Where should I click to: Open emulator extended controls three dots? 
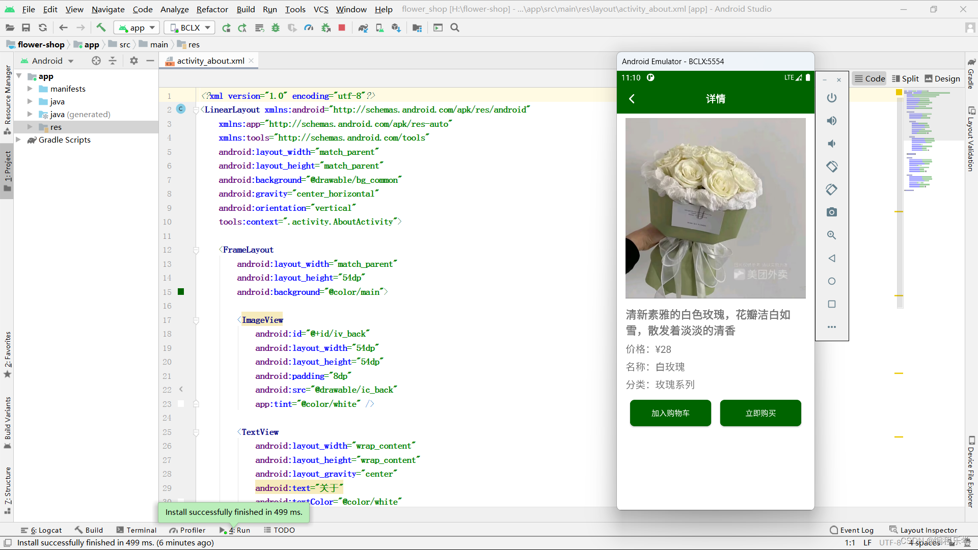(x=831, y=327)
